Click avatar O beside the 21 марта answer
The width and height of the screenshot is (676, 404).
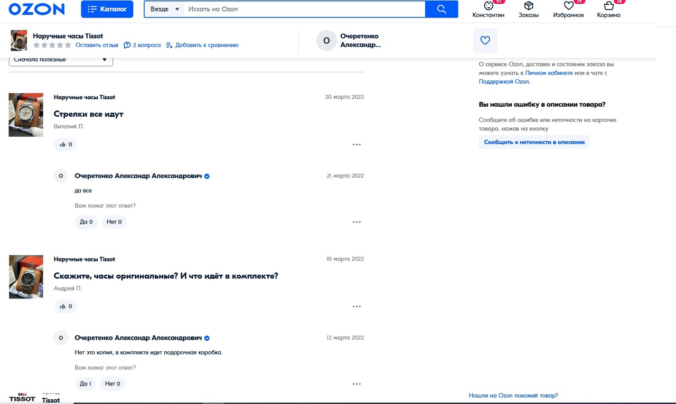pyautogui.click(x=61, y=176)
